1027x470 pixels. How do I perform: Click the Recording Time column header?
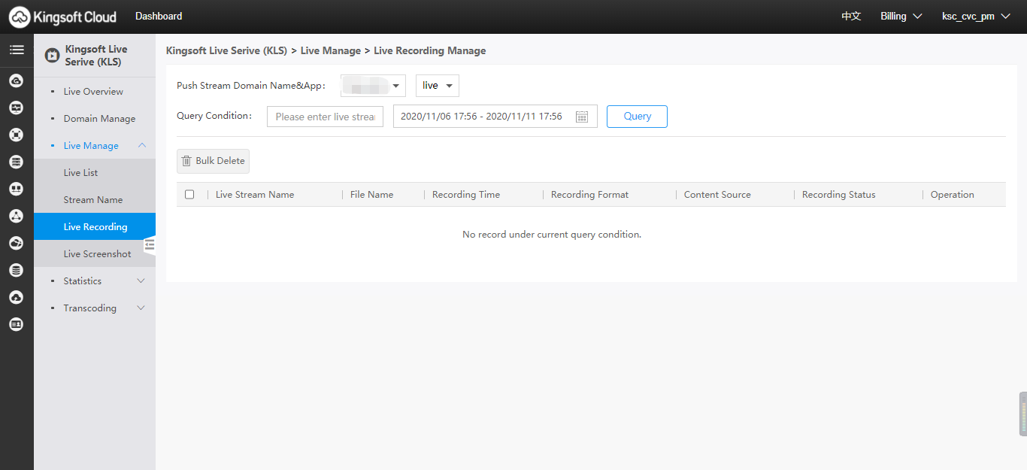(466, 195)
